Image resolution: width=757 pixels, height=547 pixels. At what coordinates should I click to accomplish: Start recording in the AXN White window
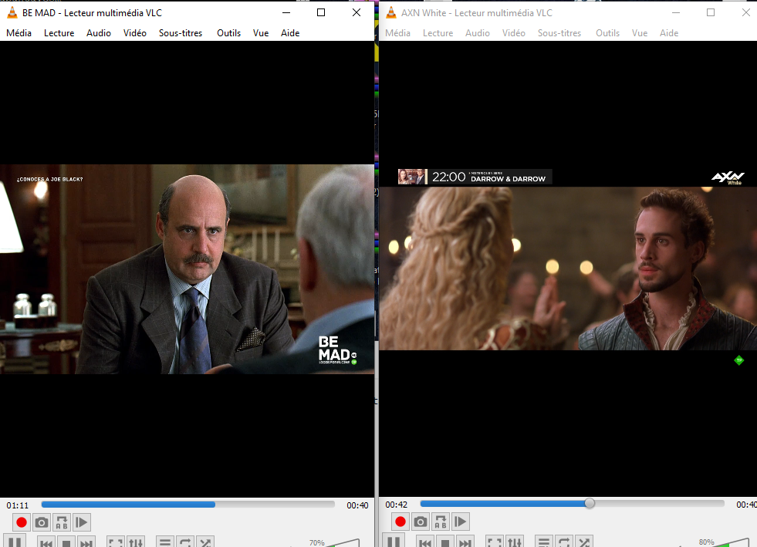(400, 522)
